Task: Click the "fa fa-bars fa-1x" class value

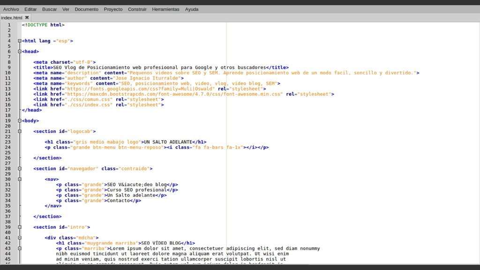Action: (x=217, y=147)
